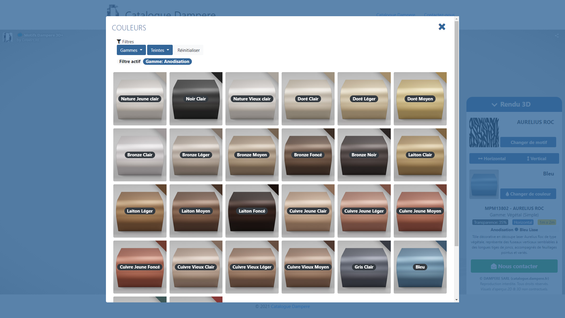Open the Teintes filter dropdown

point(160,50)
